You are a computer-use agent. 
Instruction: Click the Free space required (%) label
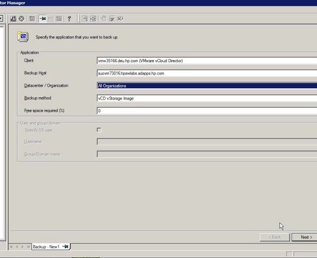(44, 110)
